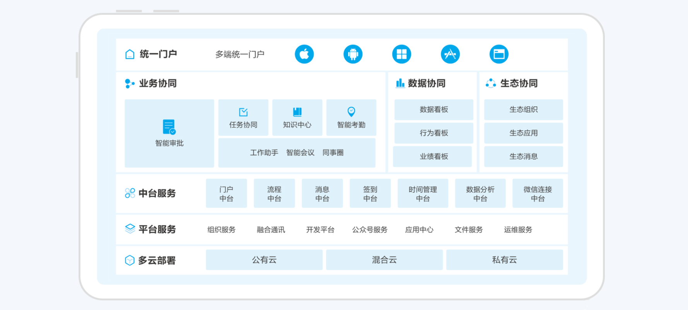Click the Windows logo icon
Screen dimensions: 688x310
point(401,54)
